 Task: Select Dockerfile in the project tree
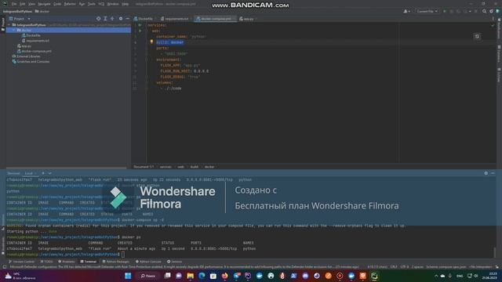coord(31,35)
